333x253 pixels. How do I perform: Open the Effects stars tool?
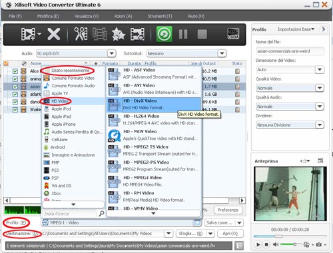(x=118, y=35)
